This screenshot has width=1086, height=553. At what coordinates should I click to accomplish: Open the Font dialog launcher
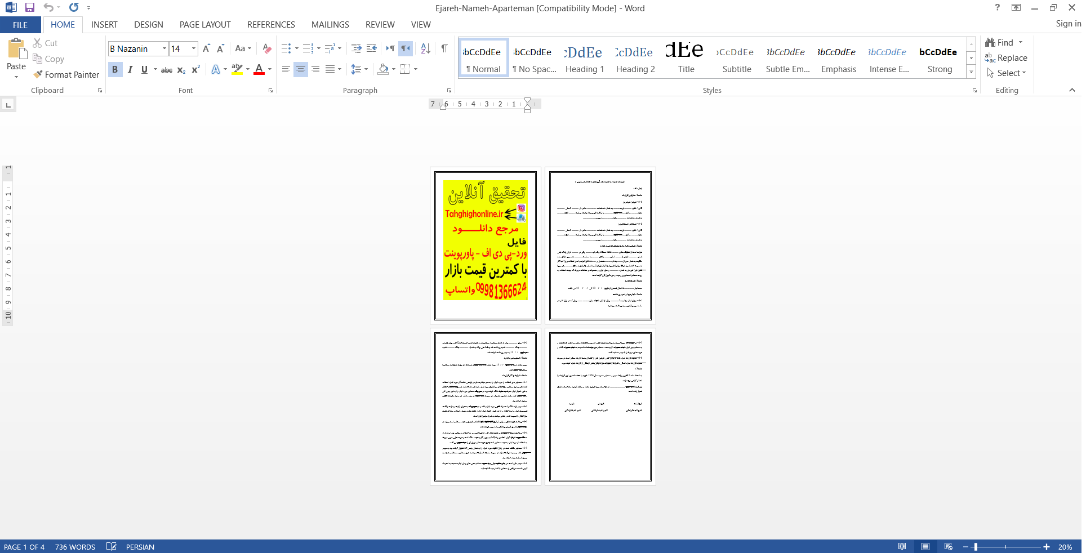tap(270, 91)
